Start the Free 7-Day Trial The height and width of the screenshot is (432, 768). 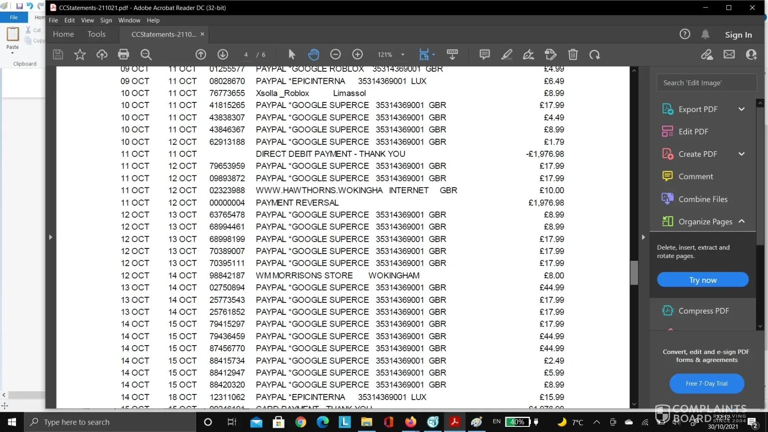pos(706,384)
